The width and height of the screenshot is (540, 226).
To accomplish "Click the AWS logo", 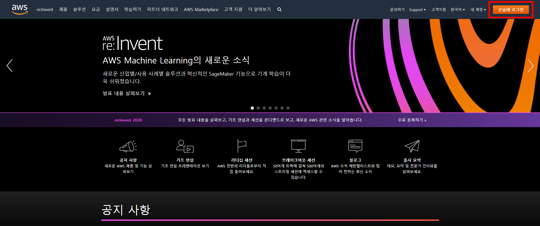I will [x=20, y=9].
